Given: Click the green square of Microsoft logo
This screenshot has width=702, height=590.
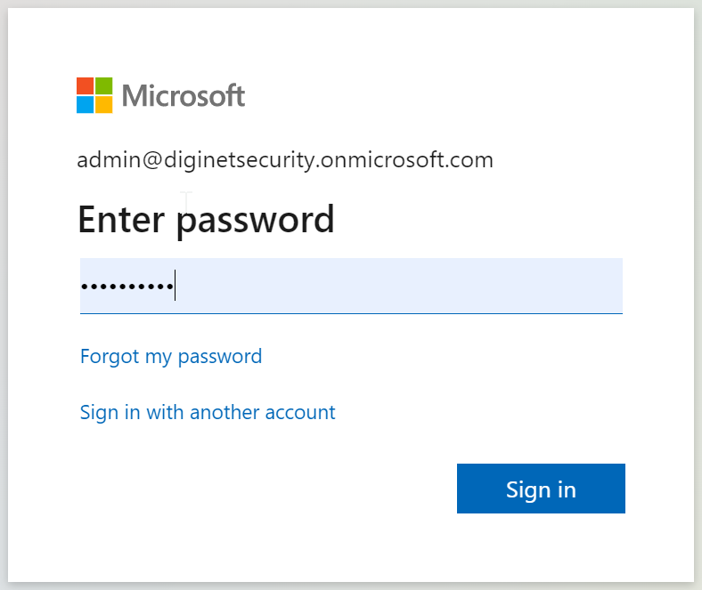Looking at the screenshot, I should point(104,85).
